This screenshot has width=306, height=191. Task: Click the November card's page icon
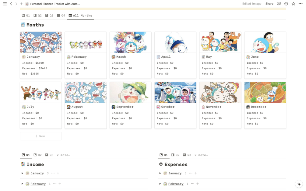[203, 107]
